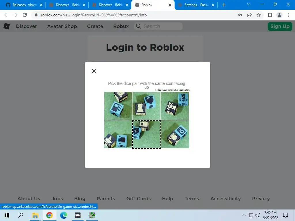
Task: Open the Avatar Shop
Action: point(62,26)
